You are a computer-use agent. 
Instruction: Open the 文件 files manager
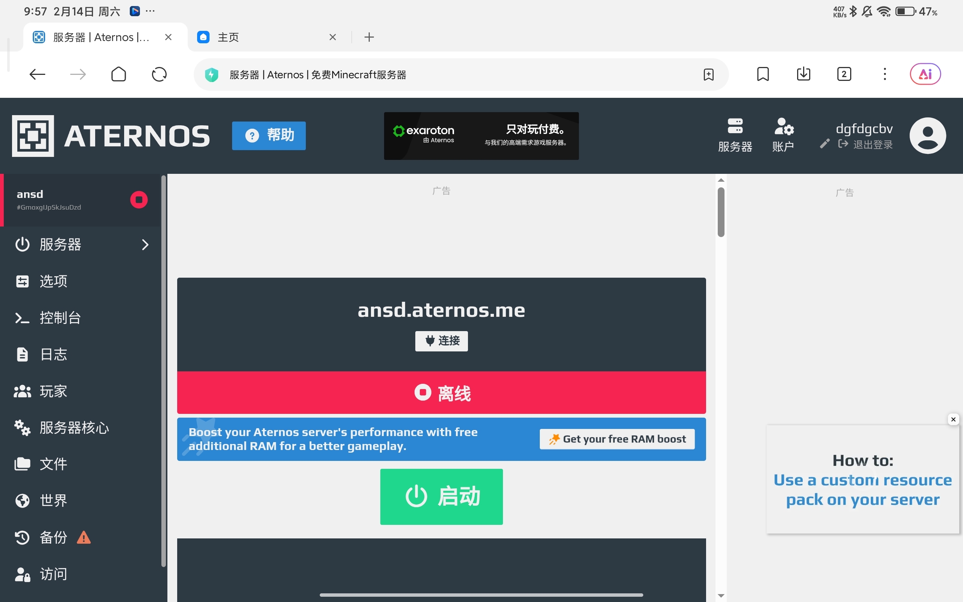[53, 464]
